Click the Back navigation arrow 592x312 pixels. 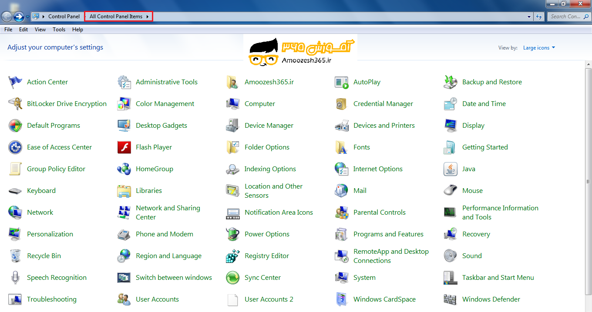[x=7, y=17]
